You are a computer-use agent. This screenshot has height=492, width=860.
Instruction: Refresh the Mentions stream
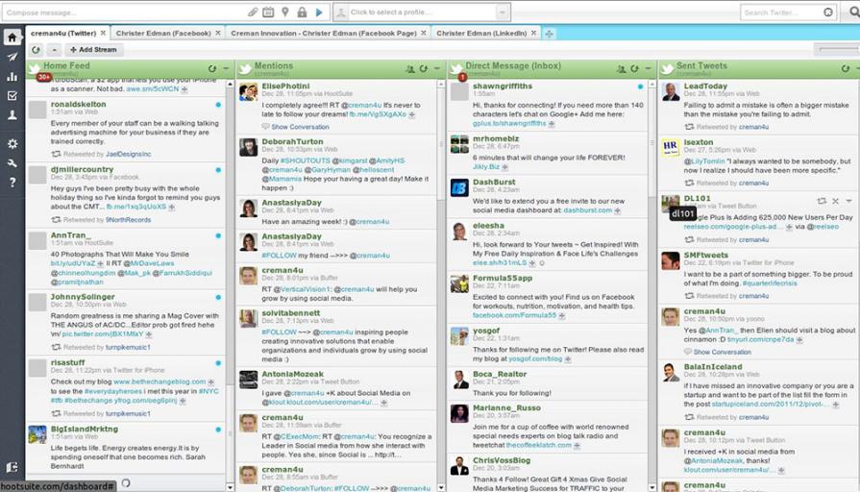coord(424,68)
